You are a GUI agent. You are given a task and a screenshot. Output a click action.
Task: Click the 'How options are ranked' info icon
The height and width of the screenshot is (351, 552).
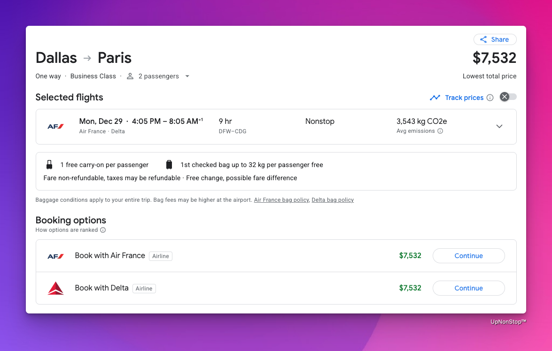[103, 230]
